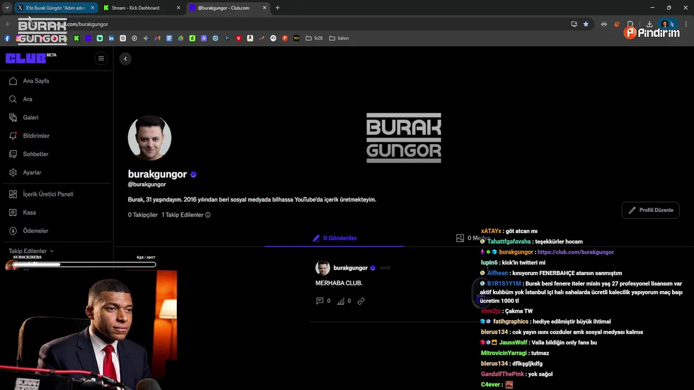
Task: Switch to the X'te Burak Güngör tab
Action: pyautogui.click(x=55, y=8)
